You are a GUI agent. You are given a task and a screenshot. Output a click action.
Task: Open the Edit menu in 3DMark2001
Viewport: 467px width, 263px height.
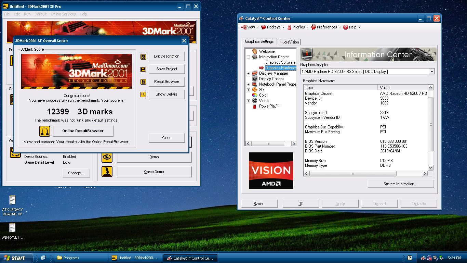point(17,14)
